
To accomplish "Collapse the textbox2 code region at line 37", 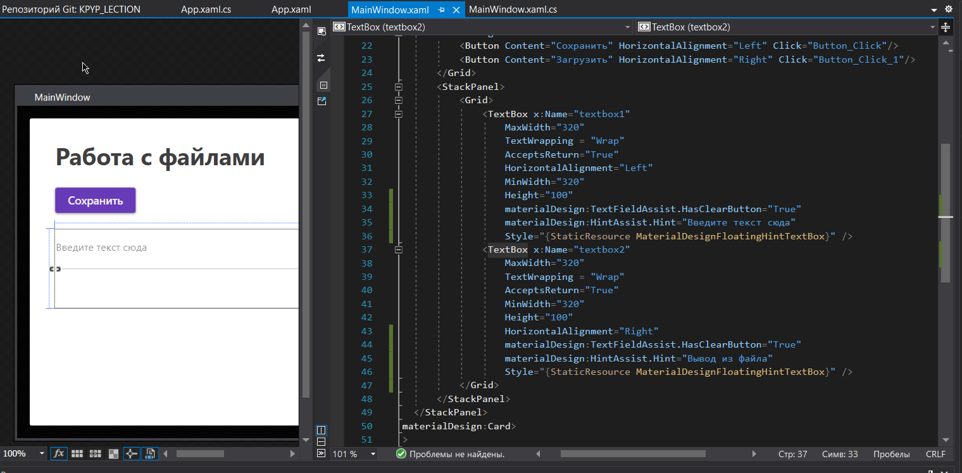I will [x=399, y=249].
